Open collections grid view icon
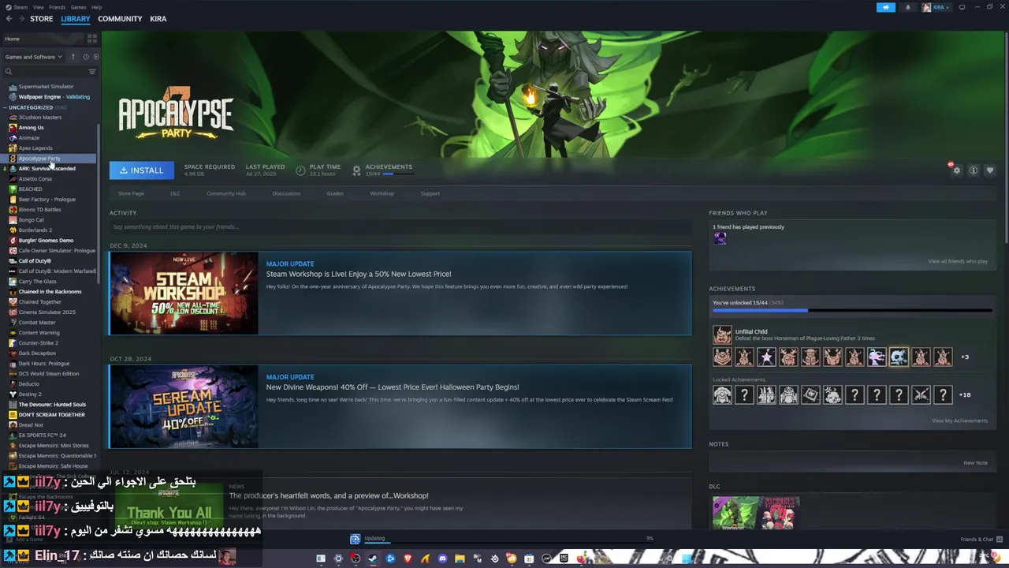This screenshot has height=568, width=1009. click(x=92, y=39)
